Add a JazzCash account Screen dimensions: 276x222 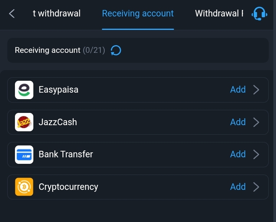click(238, 122)
